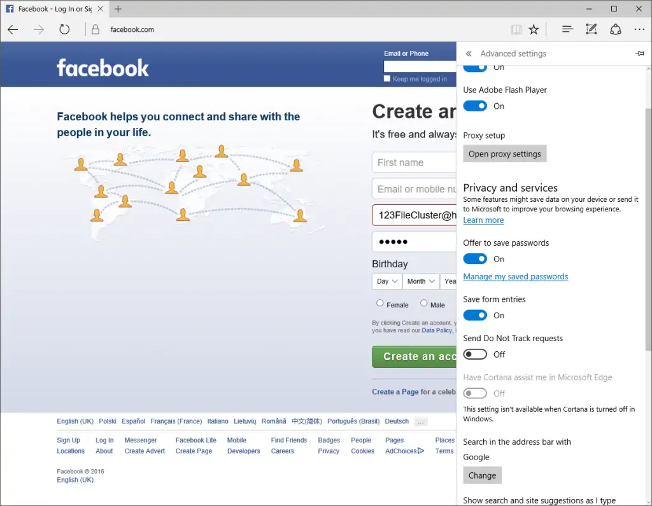Open the Day birthday dropdown
This screenshot has width=652, height=506.
point(387,281)
